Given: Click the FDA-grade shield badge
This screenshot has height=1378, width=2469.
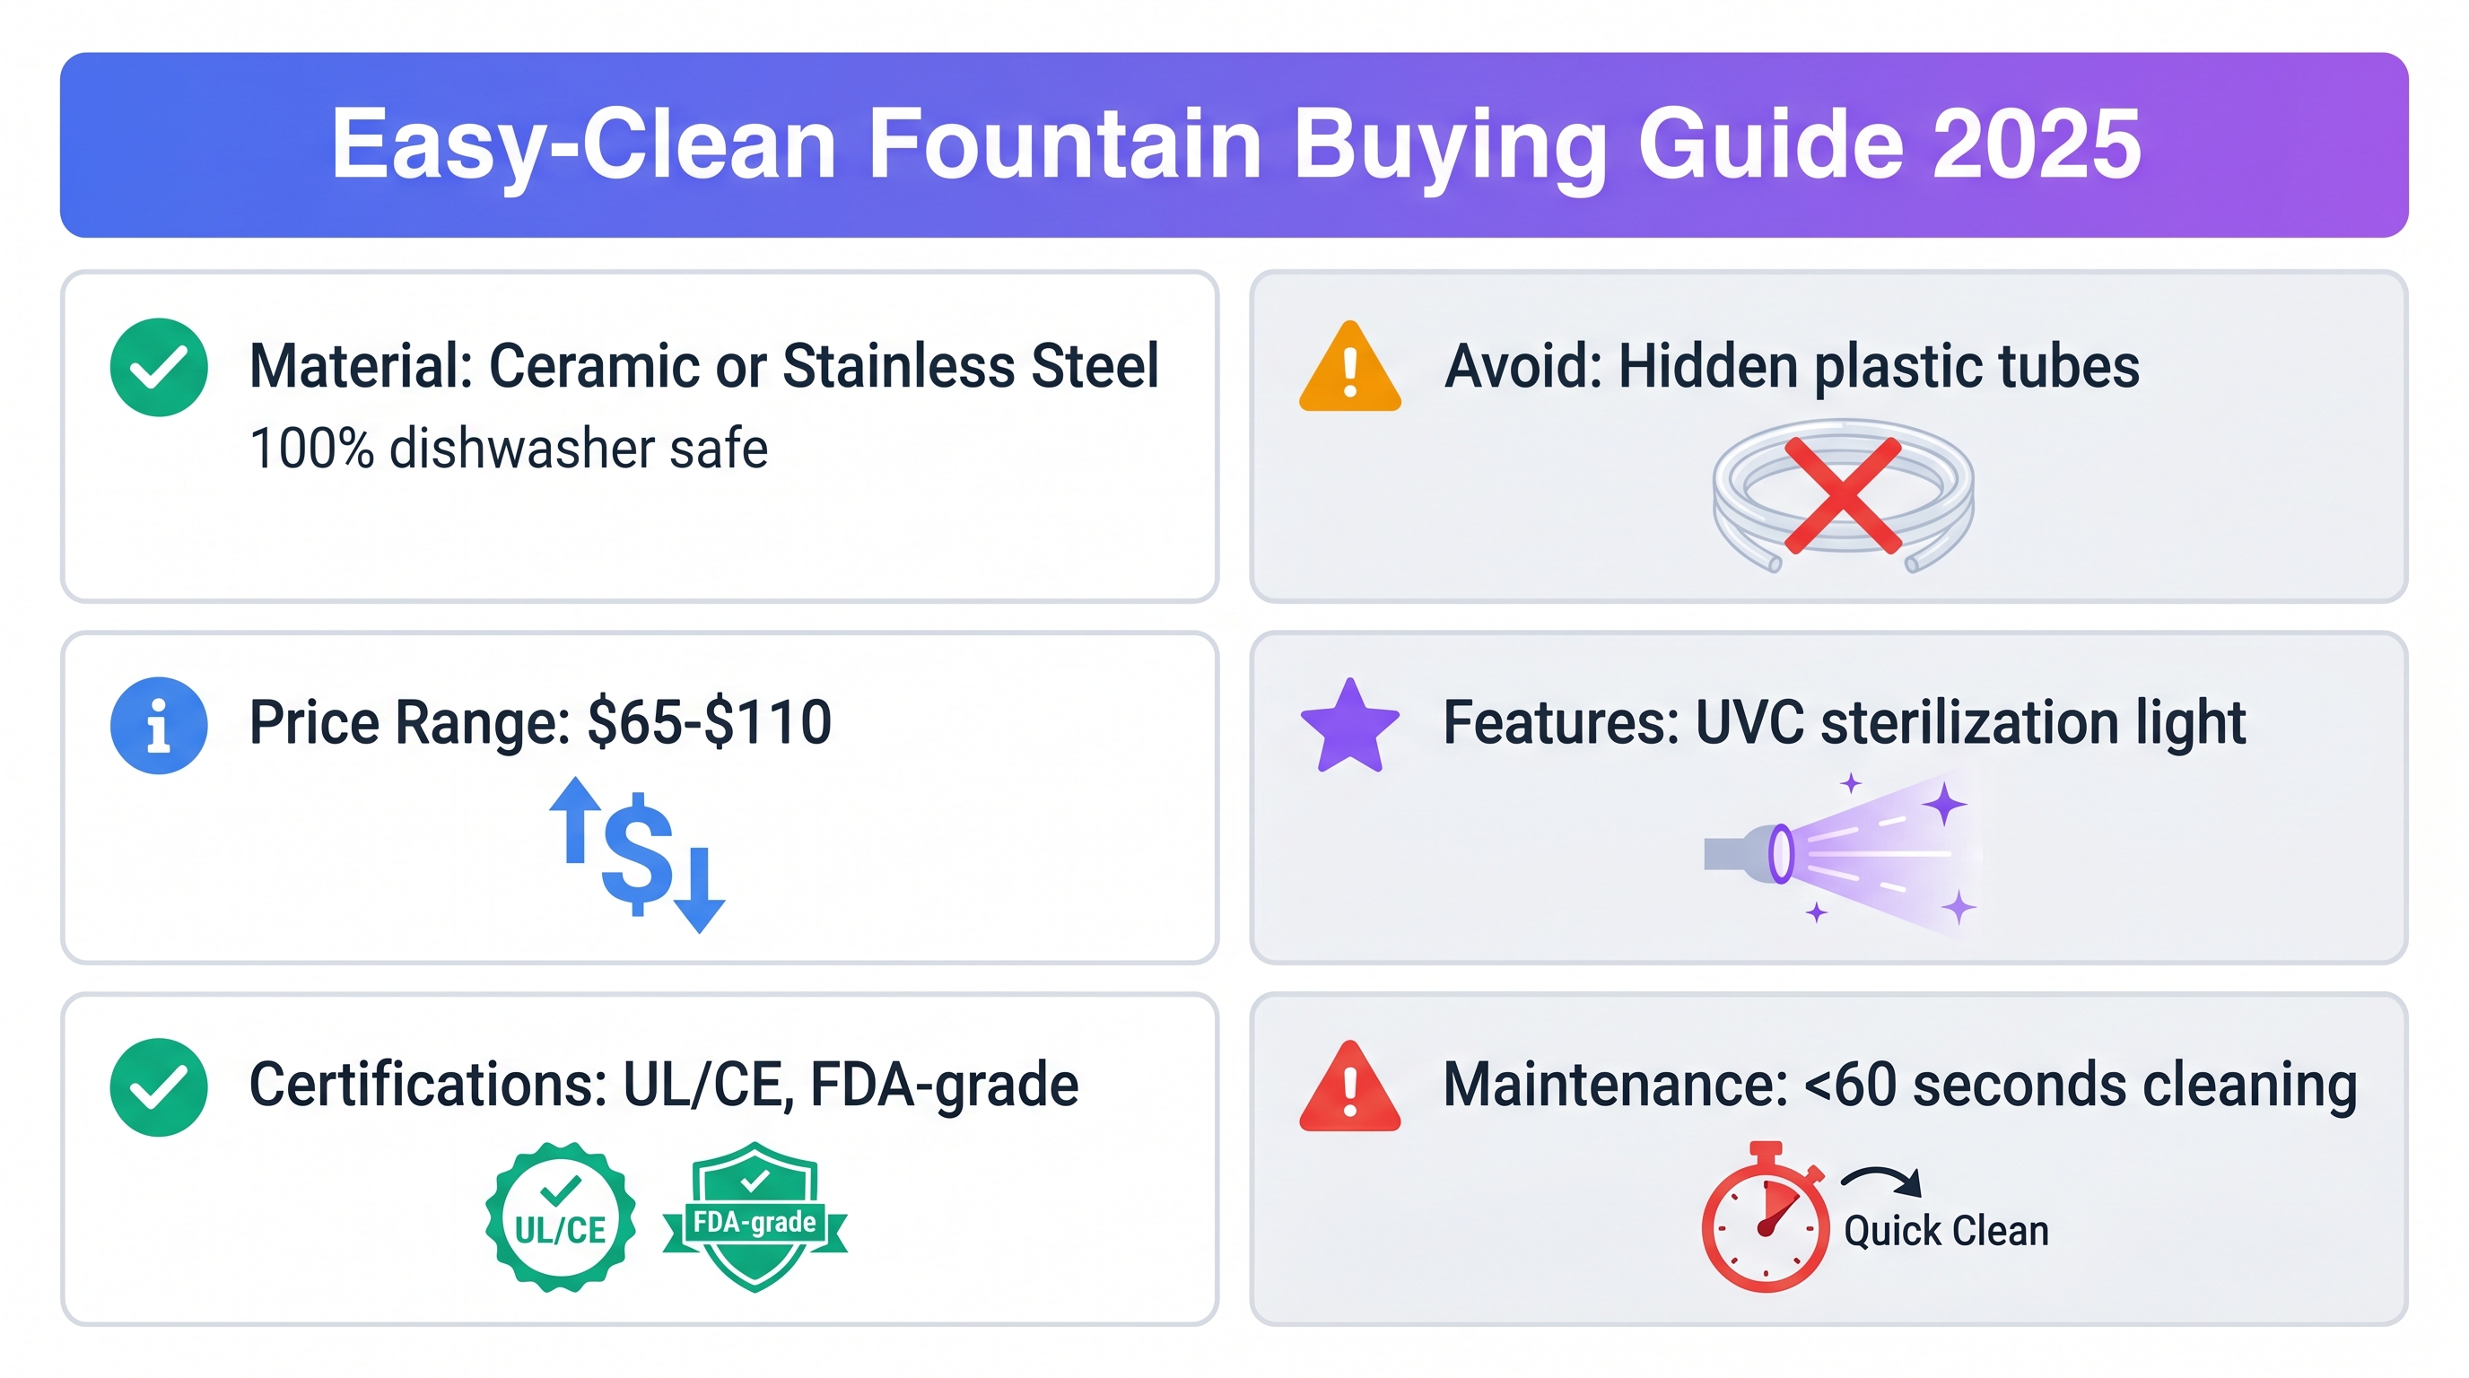Looking at the screenshot, I should (755, 1216).
